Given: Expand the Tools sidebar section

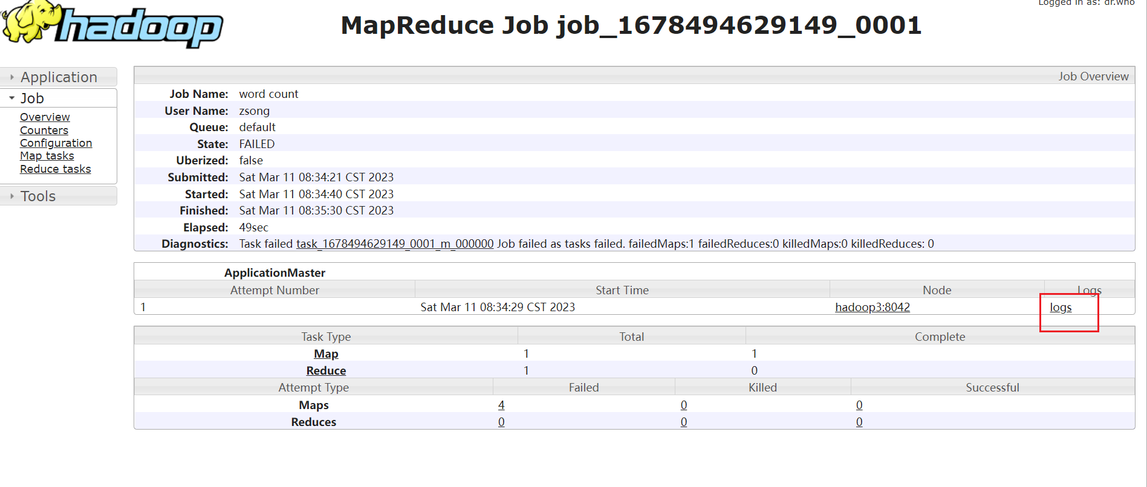Looking at the screenshot, I should 59,196.
